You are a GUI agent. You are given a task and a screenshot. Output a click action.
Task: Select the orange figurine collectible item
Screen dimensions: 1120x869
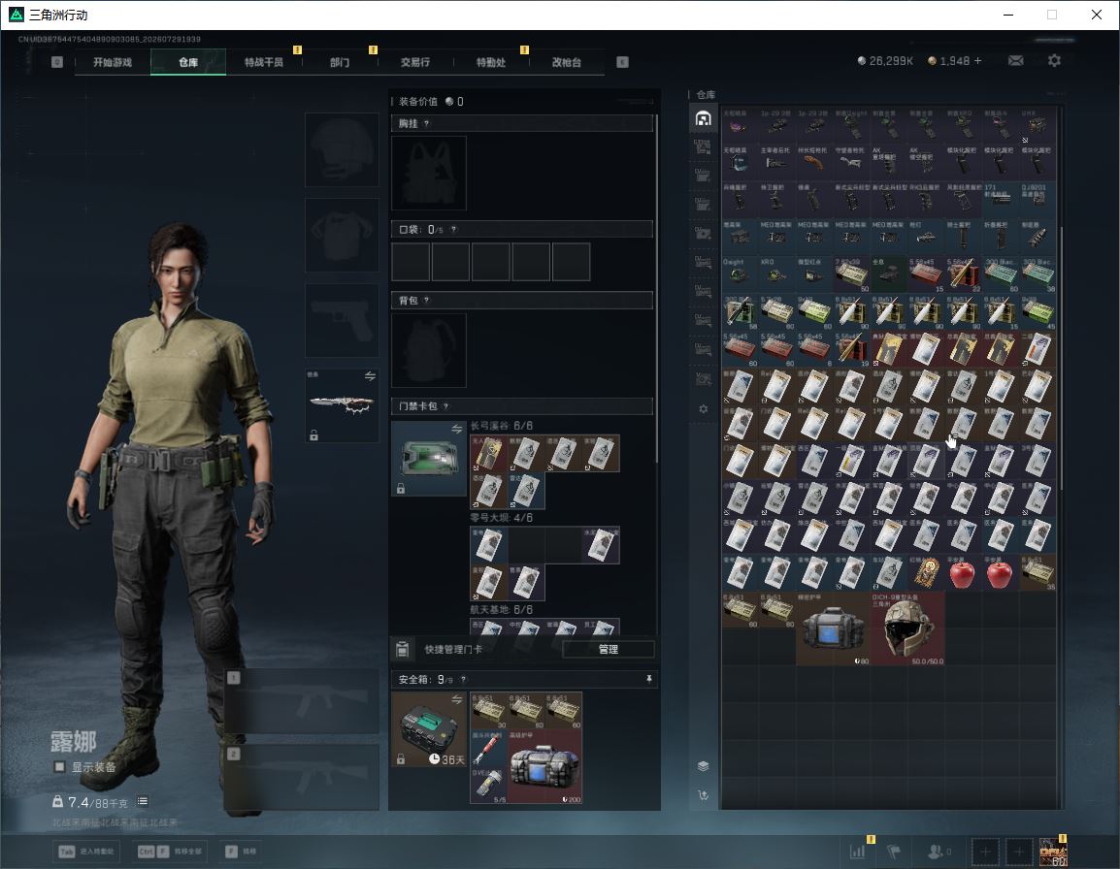pos(927,572)
